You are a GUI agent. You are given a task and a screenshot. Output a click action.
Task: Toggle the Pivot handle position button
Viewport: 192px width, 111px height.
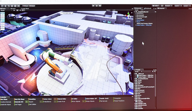[x=26, y=6]
